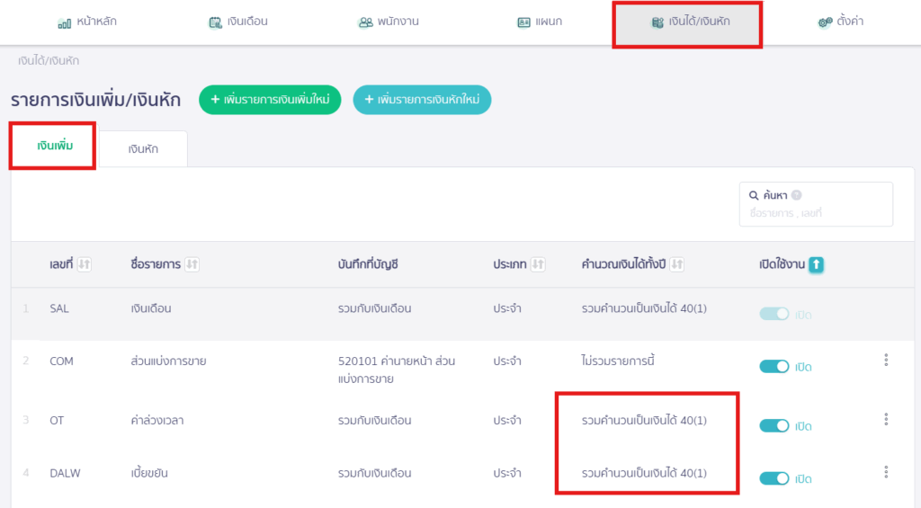Image resolution: width=921 pixels, height=508 pixels.
Task: Toggle the OT ค่าล่วงเวลา enable switch
Action: coord(773,426)
